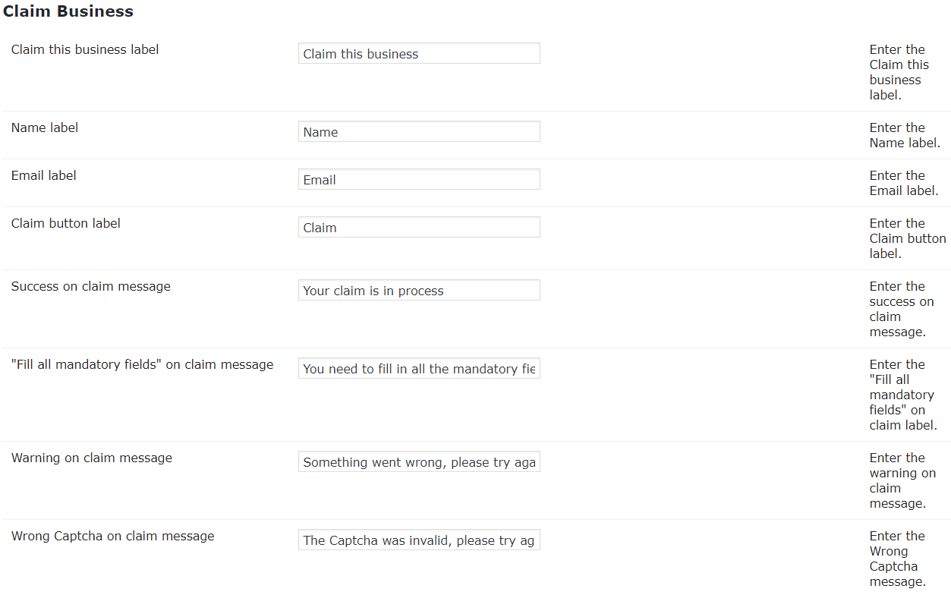This screenshot has width=951, height=595.
Task: Click the 'Enter the Wrong Captcha message.' hint
Action: click(x=897, y=559)
